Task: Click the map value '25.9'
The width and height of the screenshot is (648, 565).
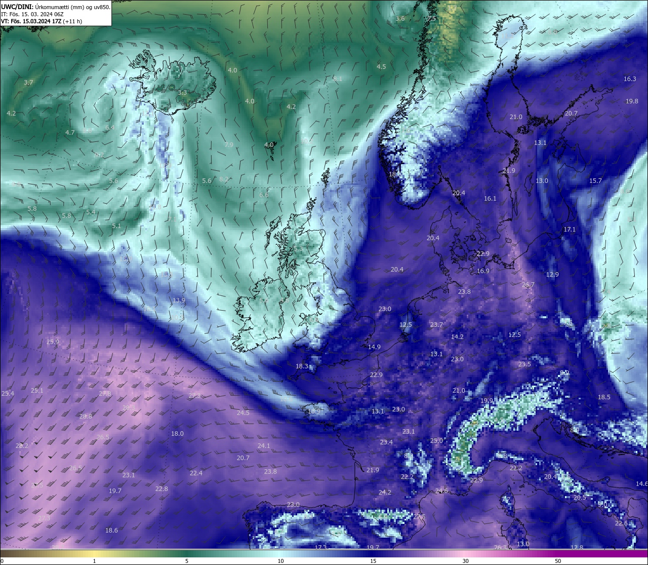Action: 53,342
